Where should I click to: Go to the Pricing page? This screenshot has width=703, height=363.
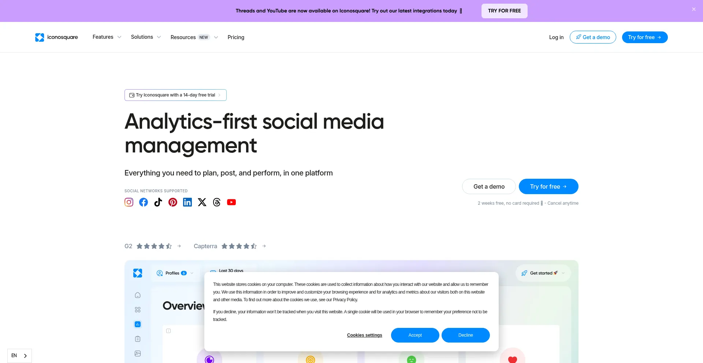[x=236, y=37]
